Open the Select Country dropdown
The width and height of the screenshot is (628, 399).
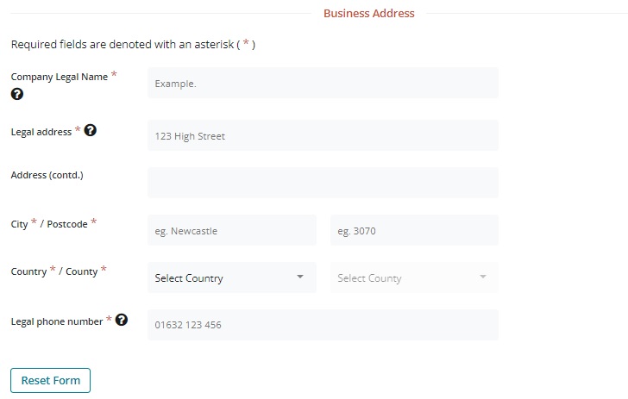tap(231, 277)
